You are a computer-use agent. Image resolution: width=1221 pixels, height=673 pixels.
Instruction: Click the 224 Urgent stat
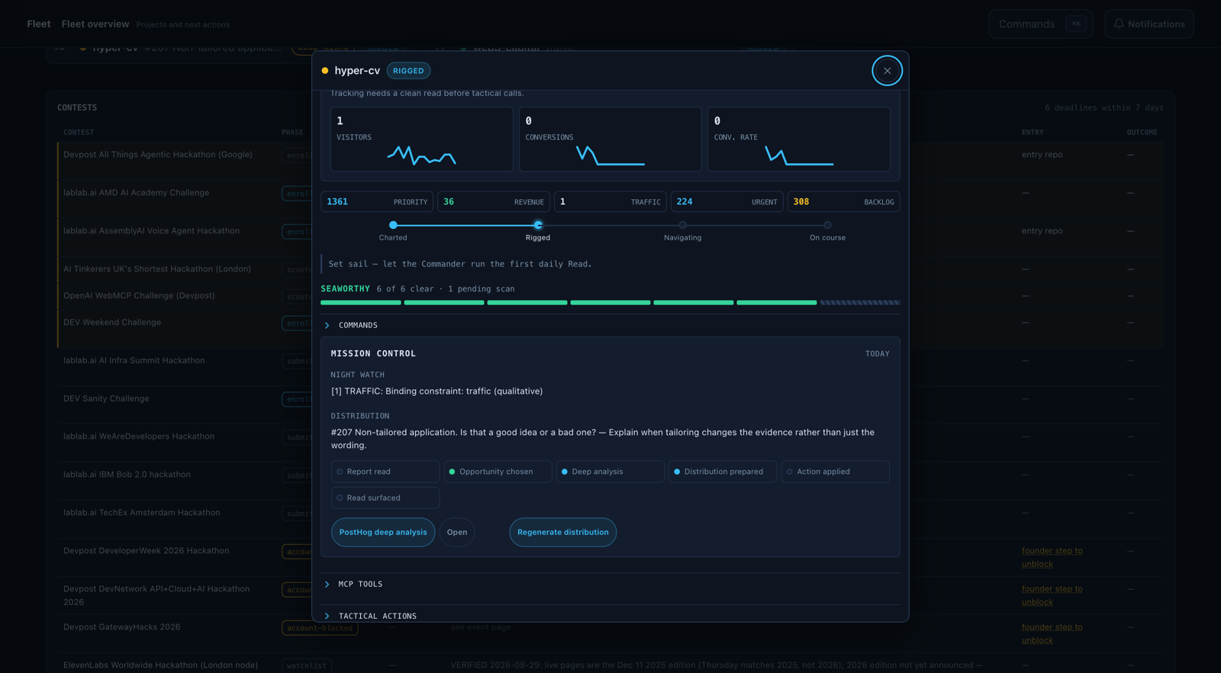click(727, 201)
